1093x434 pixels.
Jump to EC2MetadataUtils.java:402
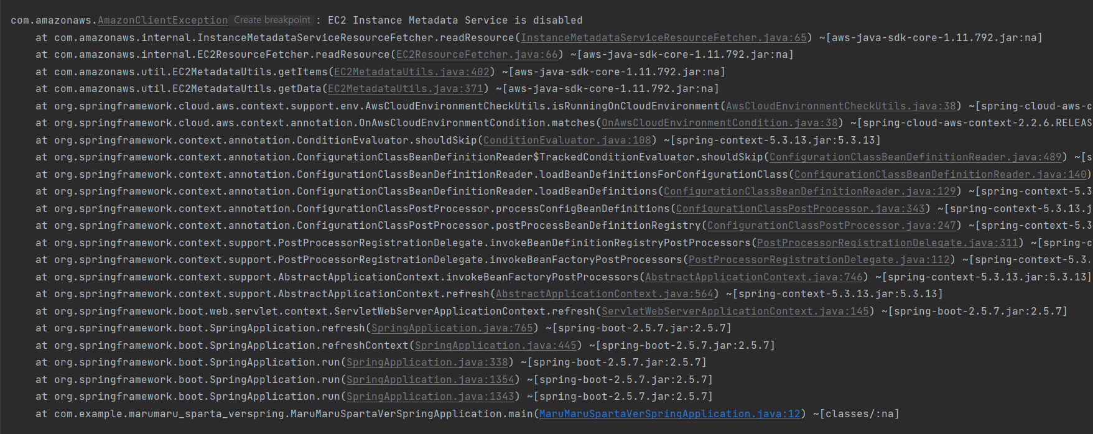[412, 72]
